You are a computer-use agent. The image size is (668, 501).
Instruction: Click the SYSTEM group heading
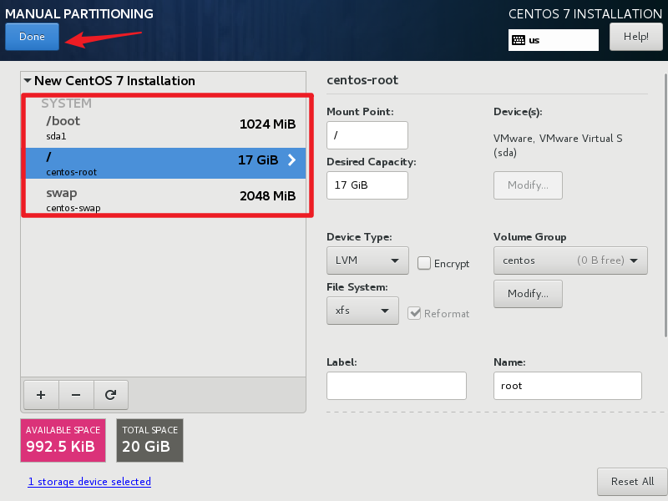pyautogui.click(x=66, y=103)
